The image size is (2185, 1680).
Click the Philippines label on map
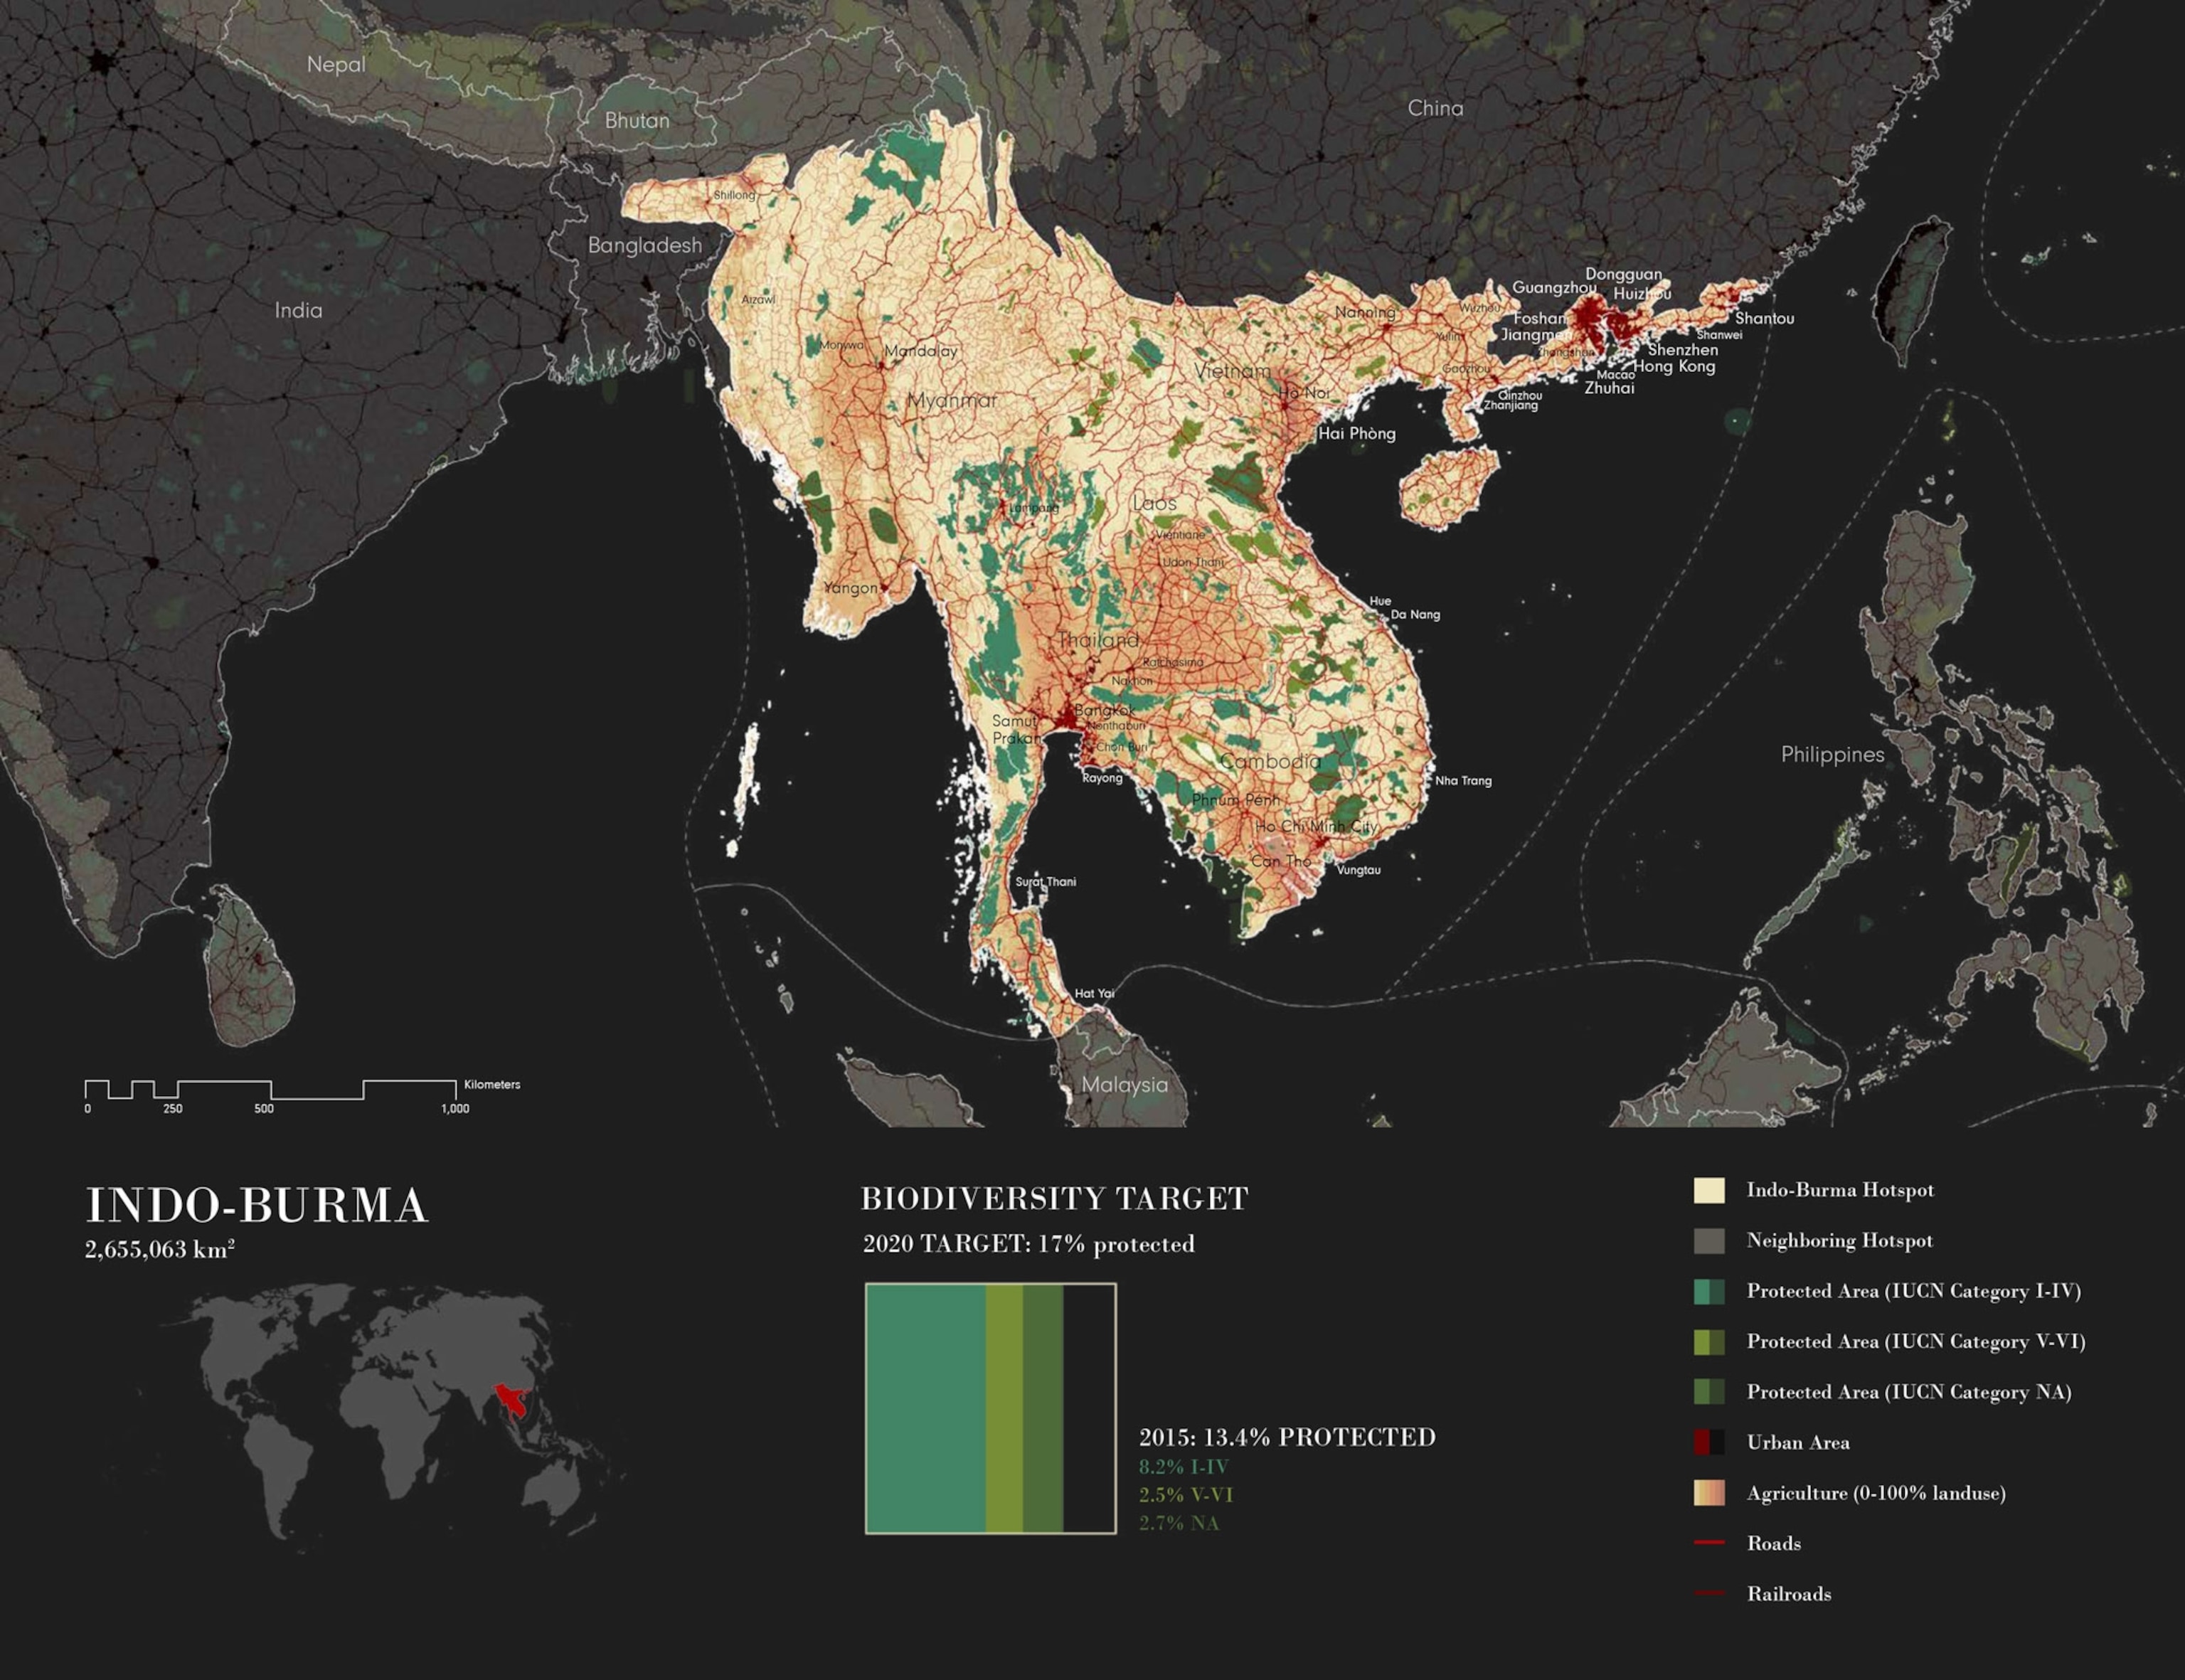point(1832,755)
